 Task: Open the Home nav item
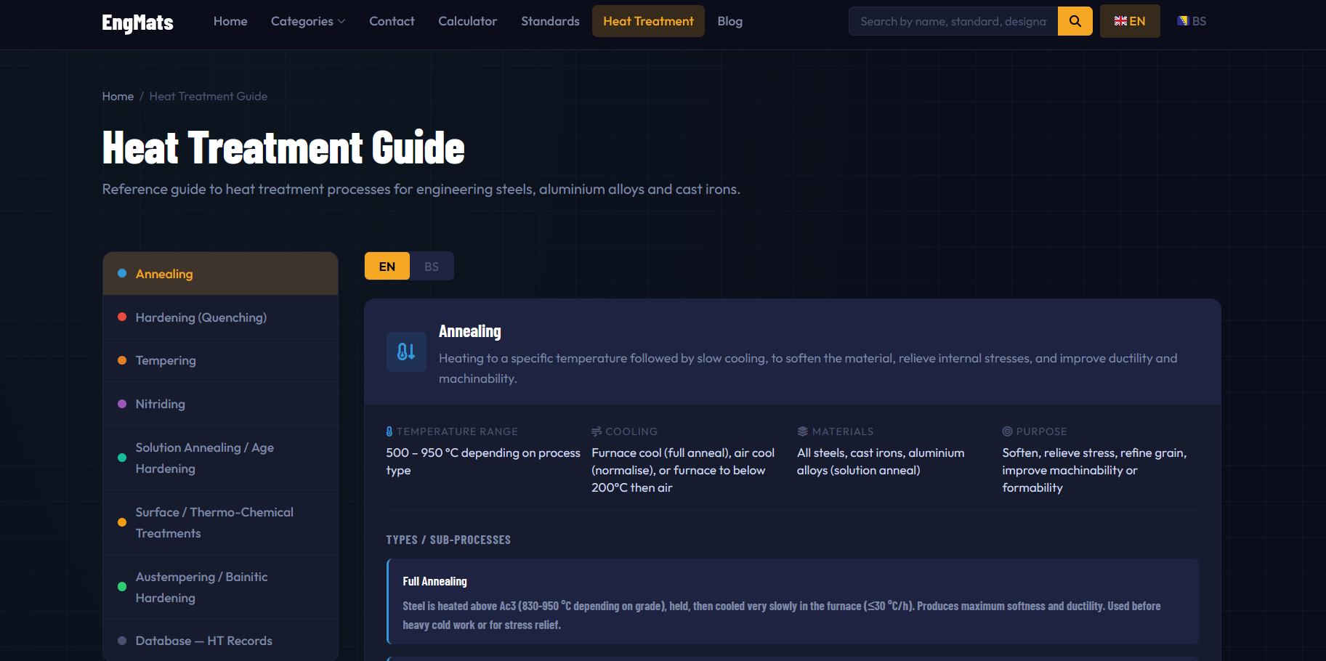point(230,21)
